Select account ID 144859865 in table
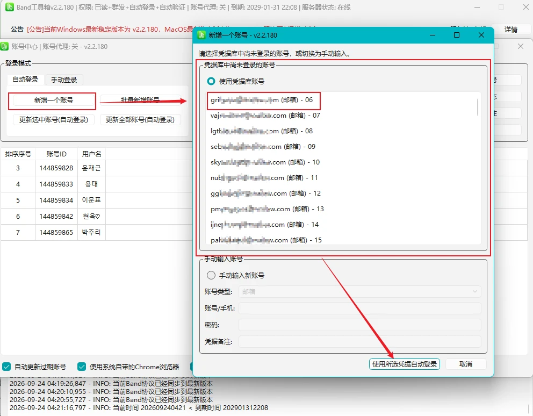 [56, 233]
